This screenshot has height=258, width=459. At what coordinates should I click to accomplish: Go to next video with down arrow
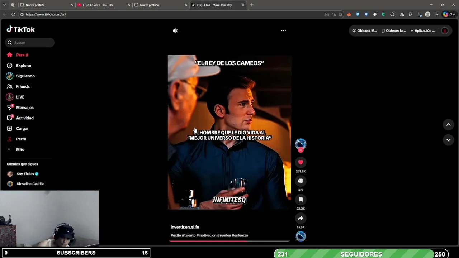(x=448, y=140)
